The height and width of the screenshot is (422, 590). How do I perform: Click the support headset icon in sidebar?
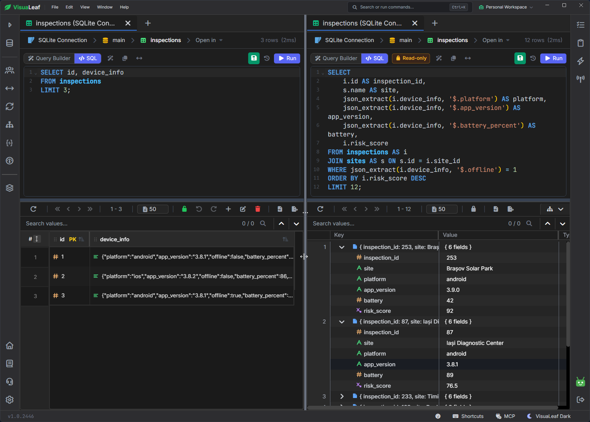click(10, 381)
